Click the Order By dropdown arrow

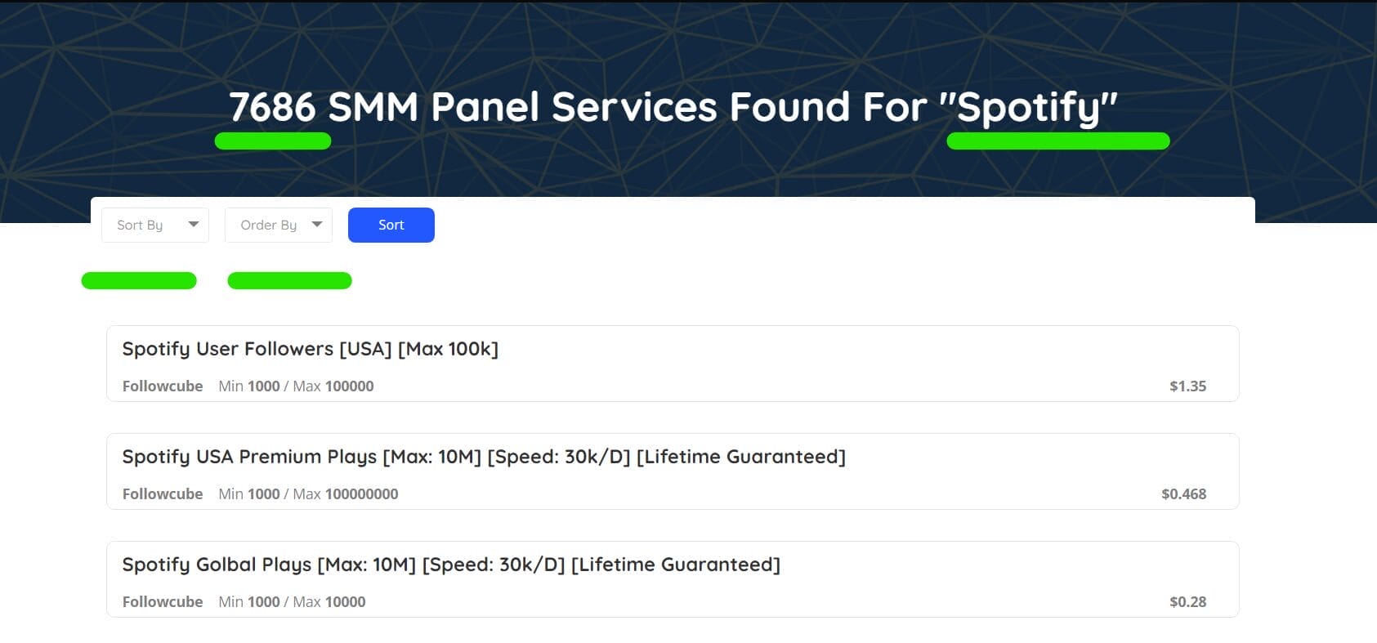(x=317, y=225)
